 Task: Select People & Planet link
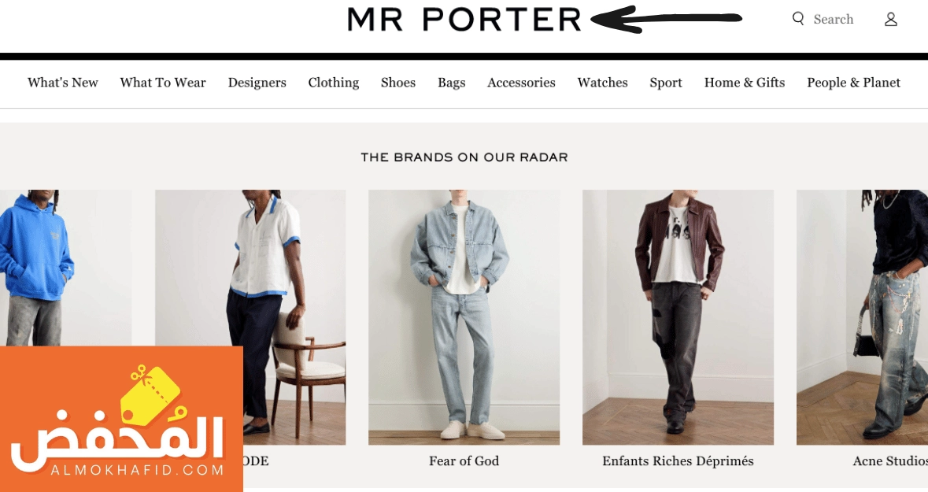[853, 83]
